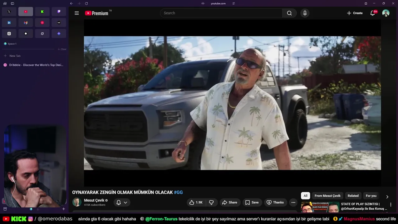Open the black circle chat pinned tab

[25, 34]
